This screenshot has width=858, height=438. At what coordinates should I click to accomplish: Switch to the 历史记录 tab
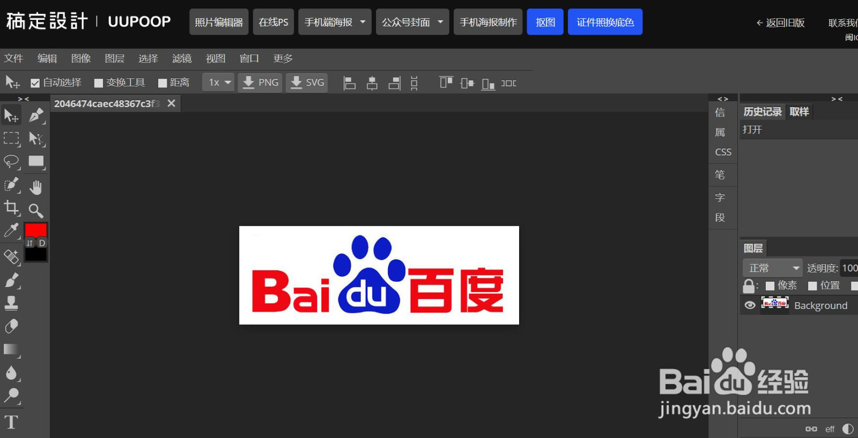click(x=763, y=111)
